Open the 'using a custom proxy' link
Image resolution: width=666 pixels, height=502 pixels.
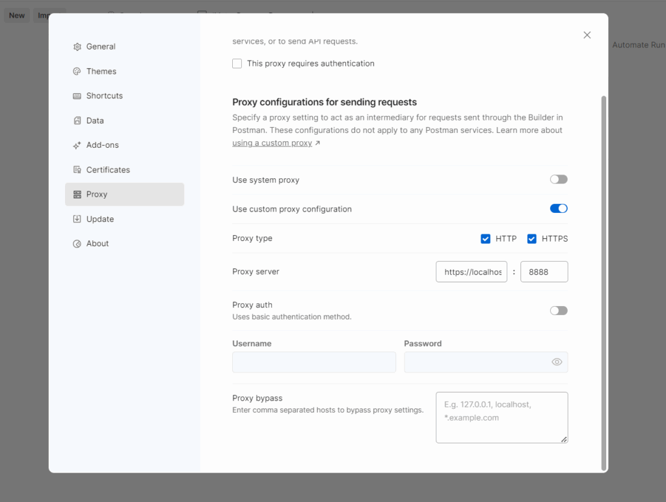(273, 143)
